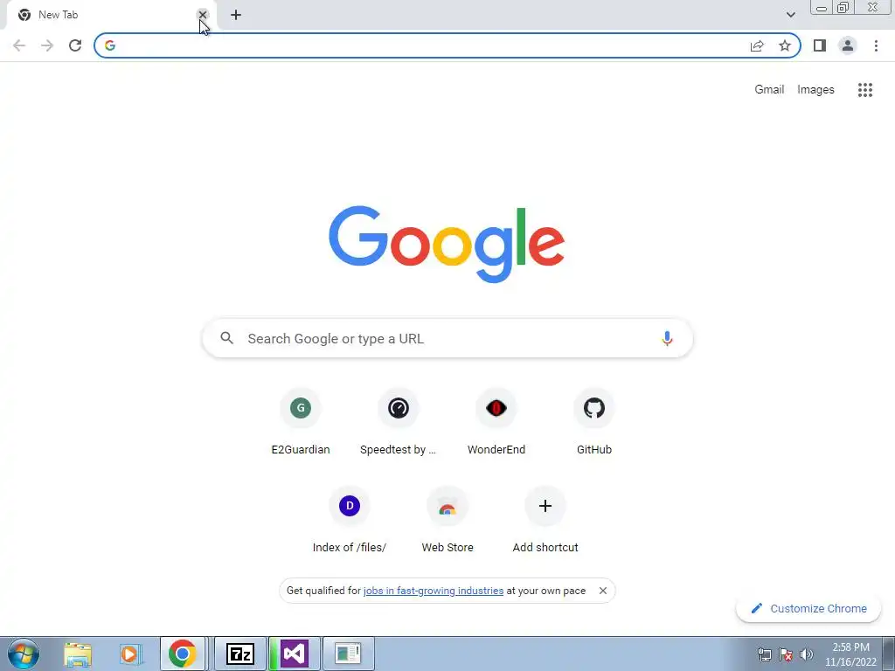The image size is (895, 671).
Task: Open 7-Zip from the taskbar
Action: tap(239, 654)
